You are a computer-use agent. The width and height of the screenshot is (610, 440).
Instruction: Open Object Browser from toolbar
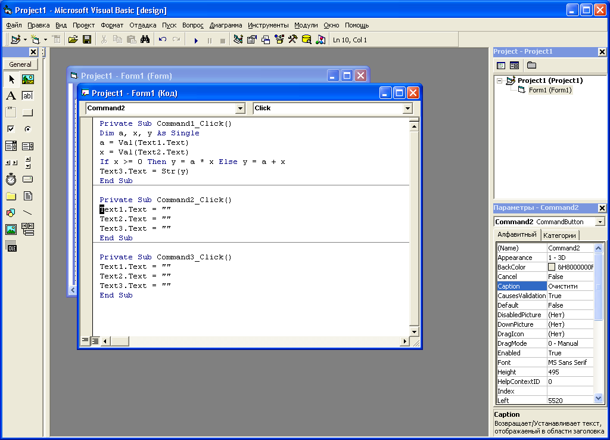[x=279, y=40]
